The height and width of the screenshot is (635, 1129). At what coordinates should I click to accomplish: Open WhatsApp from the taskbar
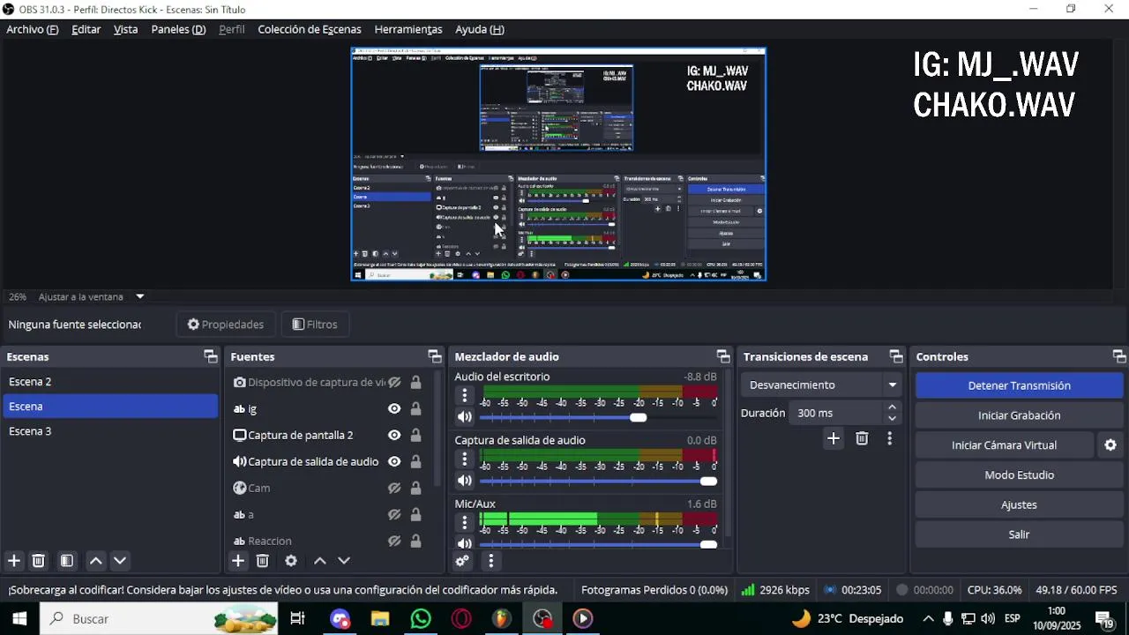(x=421, y=619)
